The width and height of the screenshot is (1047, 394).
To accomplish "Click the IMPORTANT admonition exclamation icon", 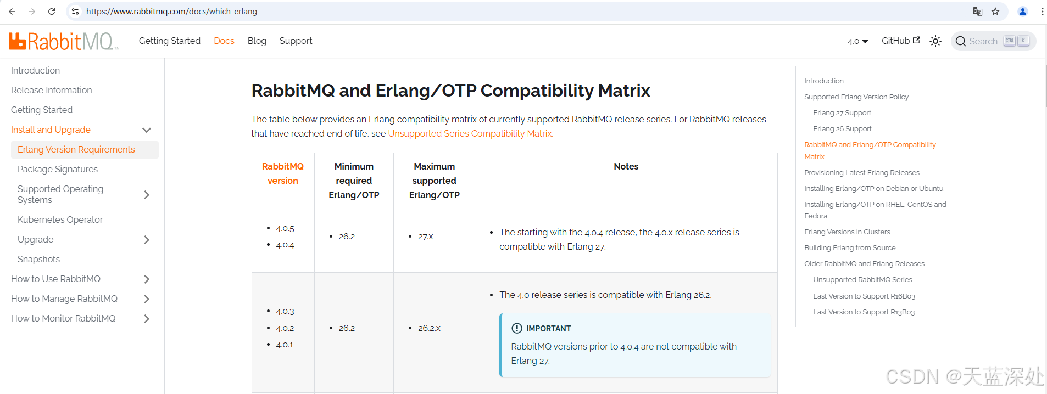I will [516, 328].
